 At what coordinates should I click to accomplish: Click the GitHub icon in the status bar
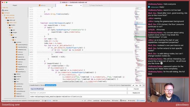121,100
